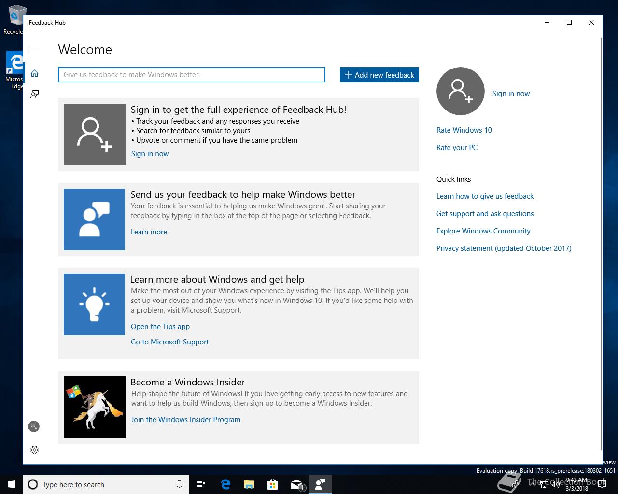
Task: Click the taskbar microphone icon
Action: click(x=179, y=484)
